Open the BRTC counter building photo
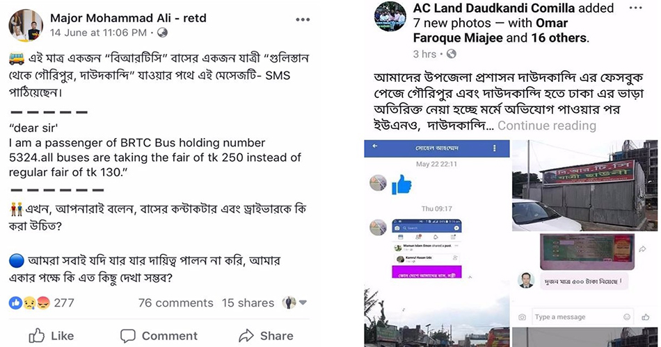661x347 pixels. 584,185
